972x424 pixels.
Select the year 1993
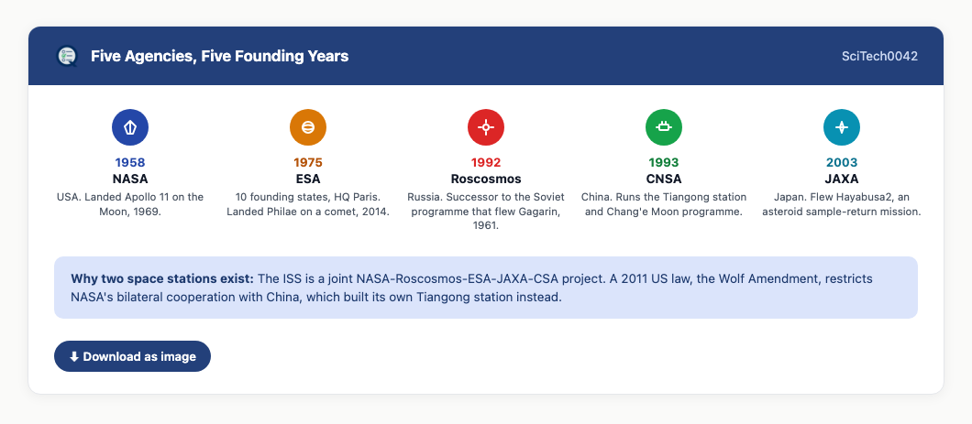(x=664, y=163)
